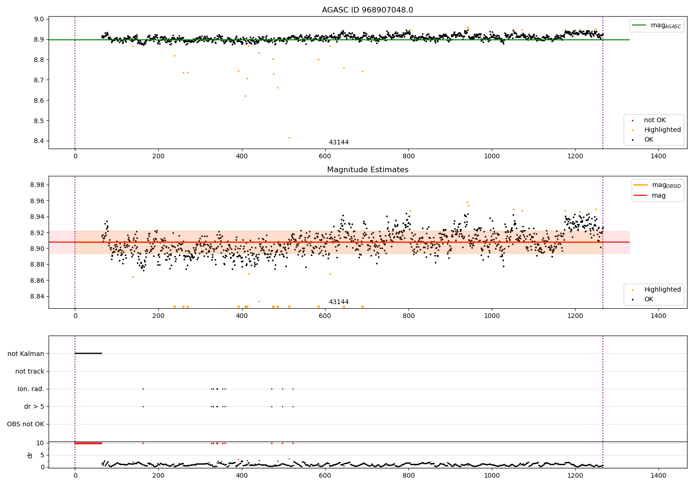Click the 'not track' row label

30,371
